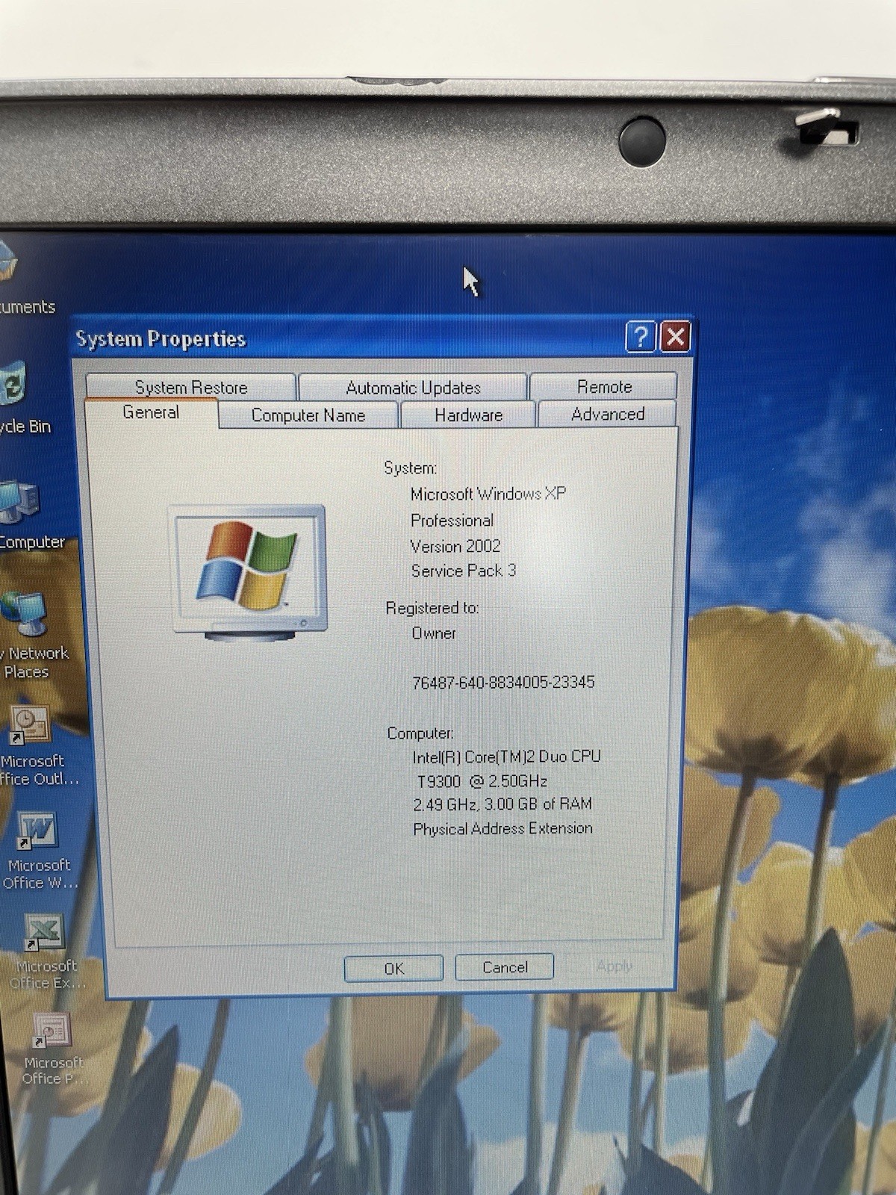Image resolution: width=896 pixels, height=1195 pixels.
Task: Click the 'Professional' edition text
Action: 452,520
